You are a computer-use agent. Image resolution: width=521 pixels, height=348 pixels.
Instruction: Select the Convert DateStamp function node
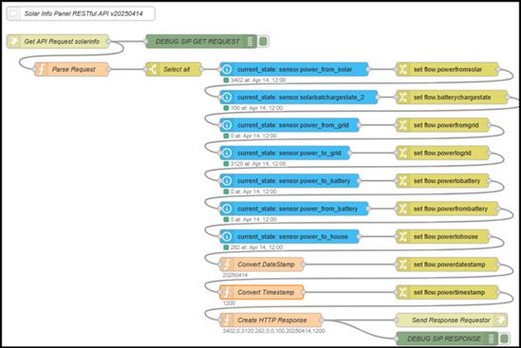tap(262, 265)
